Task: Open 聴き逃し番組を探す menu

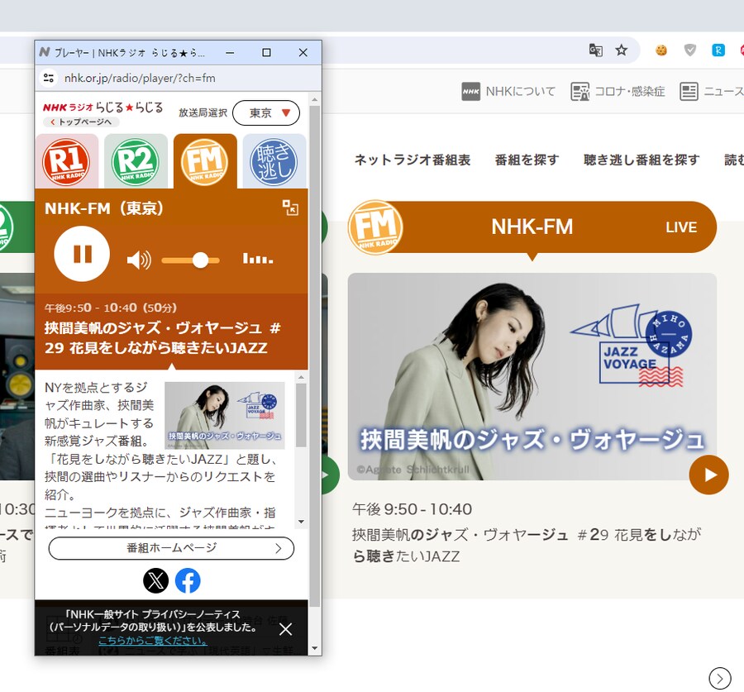Action: [x=641, y=160]
